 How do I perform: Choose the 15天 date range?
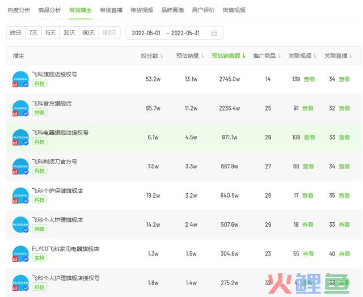point(50,33)
